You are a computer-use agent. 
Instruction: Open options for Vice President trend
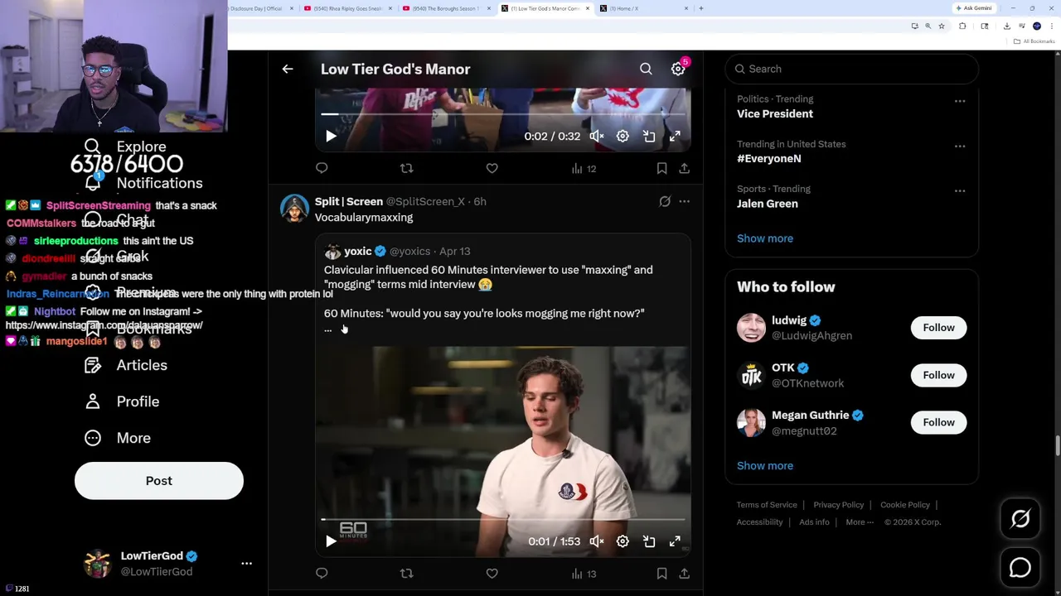click(960, 101)
